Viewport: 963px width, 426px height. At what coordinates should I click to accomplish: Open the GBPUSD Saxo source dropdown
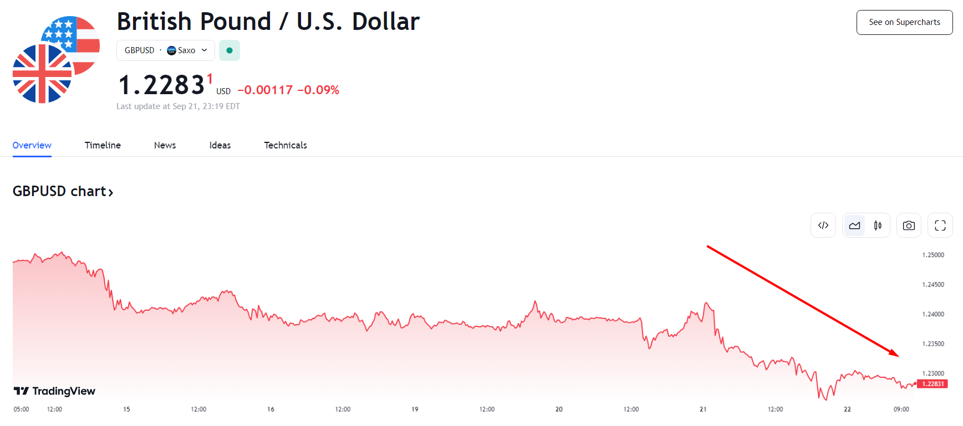point(204,50)
